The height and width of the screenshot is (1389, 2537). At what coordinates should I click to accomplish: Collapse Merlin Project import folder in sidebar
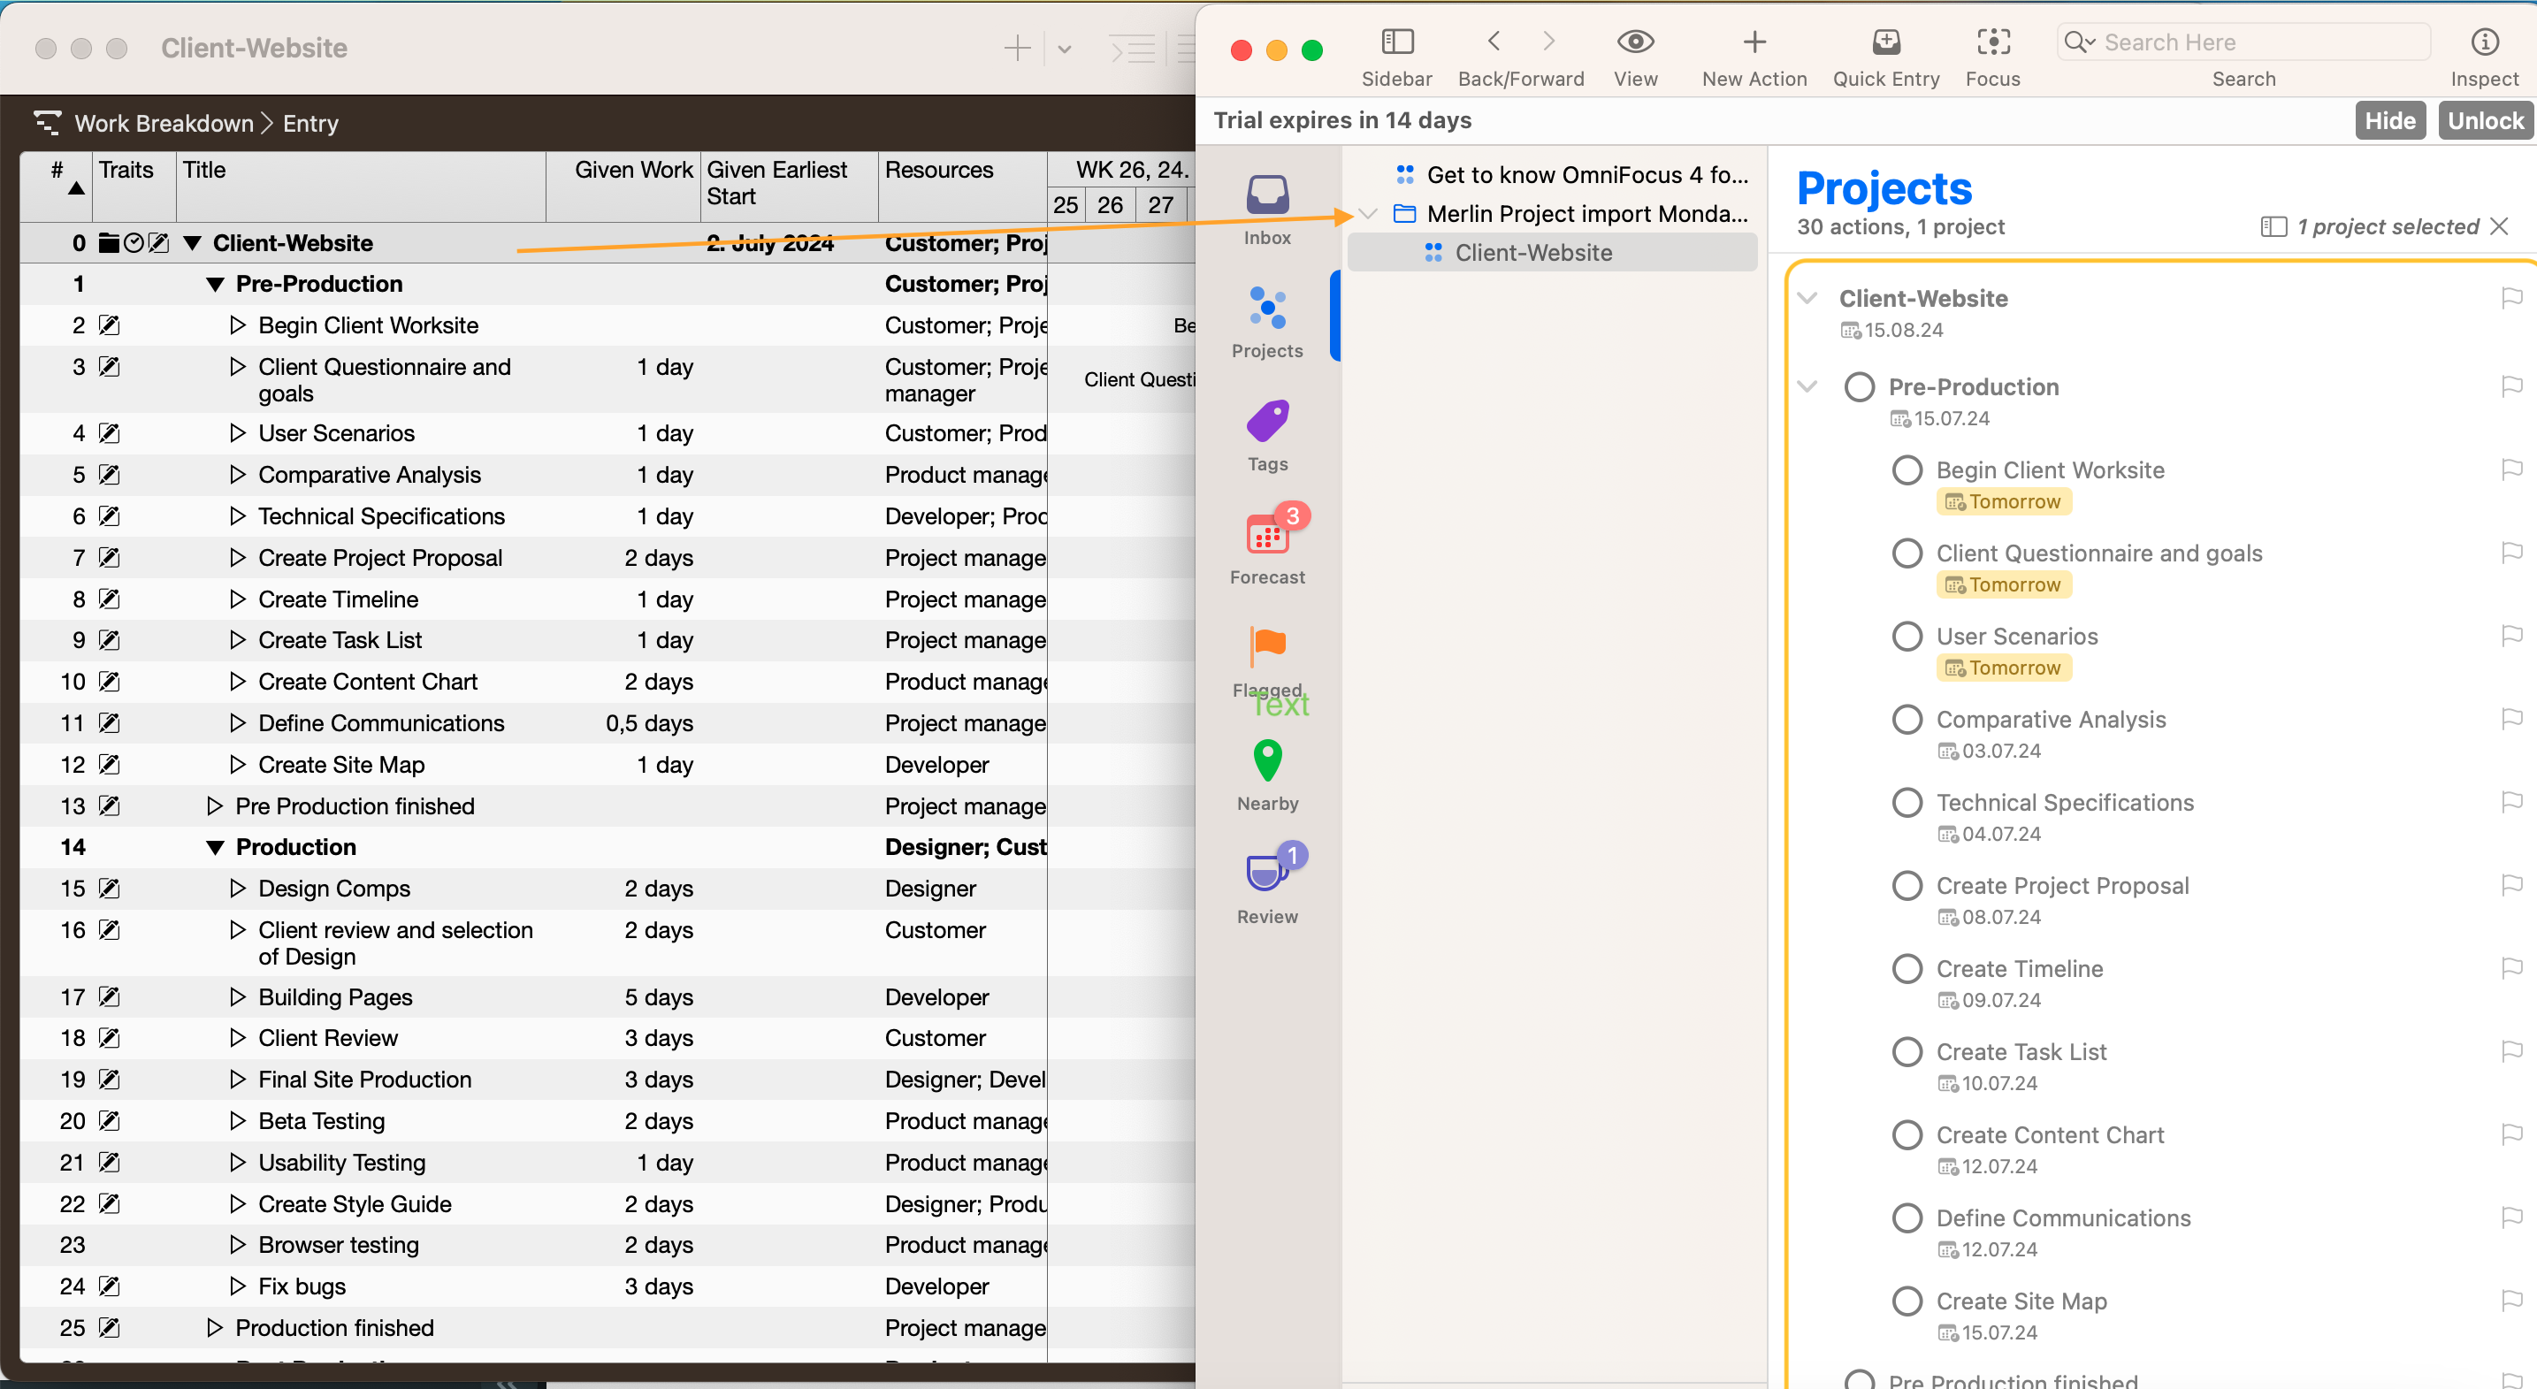click(1368, 214)
